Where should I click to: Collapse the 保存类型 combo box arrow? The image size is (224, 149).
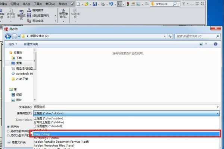click(x=218, y=113)
